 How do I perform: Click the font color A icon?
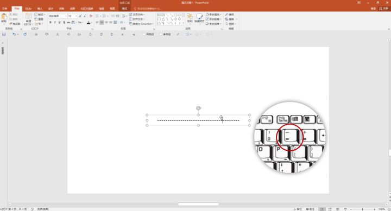point(89,22)
